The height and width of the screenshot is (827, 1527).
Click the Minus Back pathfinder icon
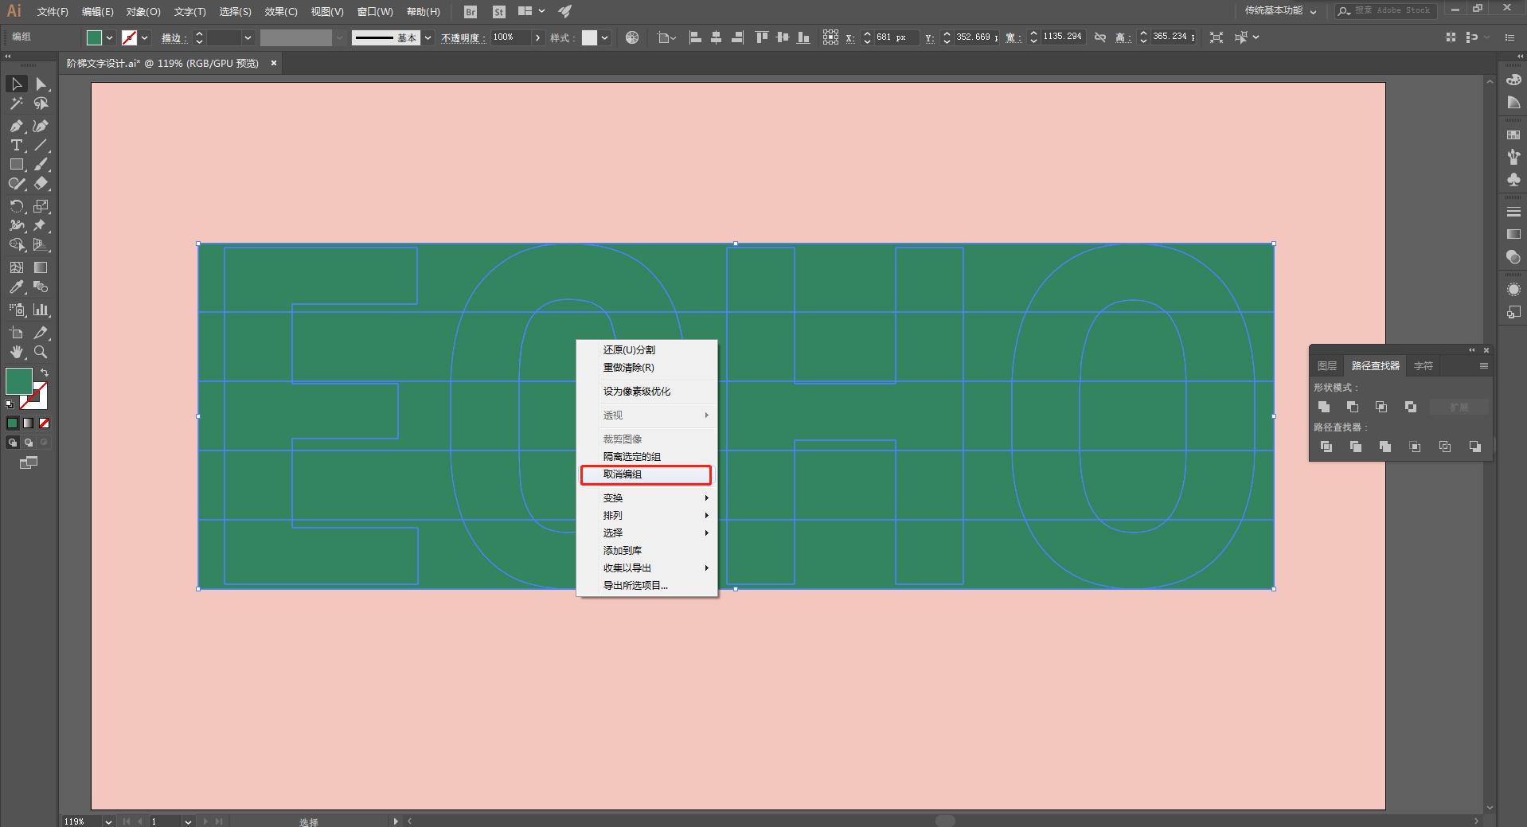(1474, 447)
